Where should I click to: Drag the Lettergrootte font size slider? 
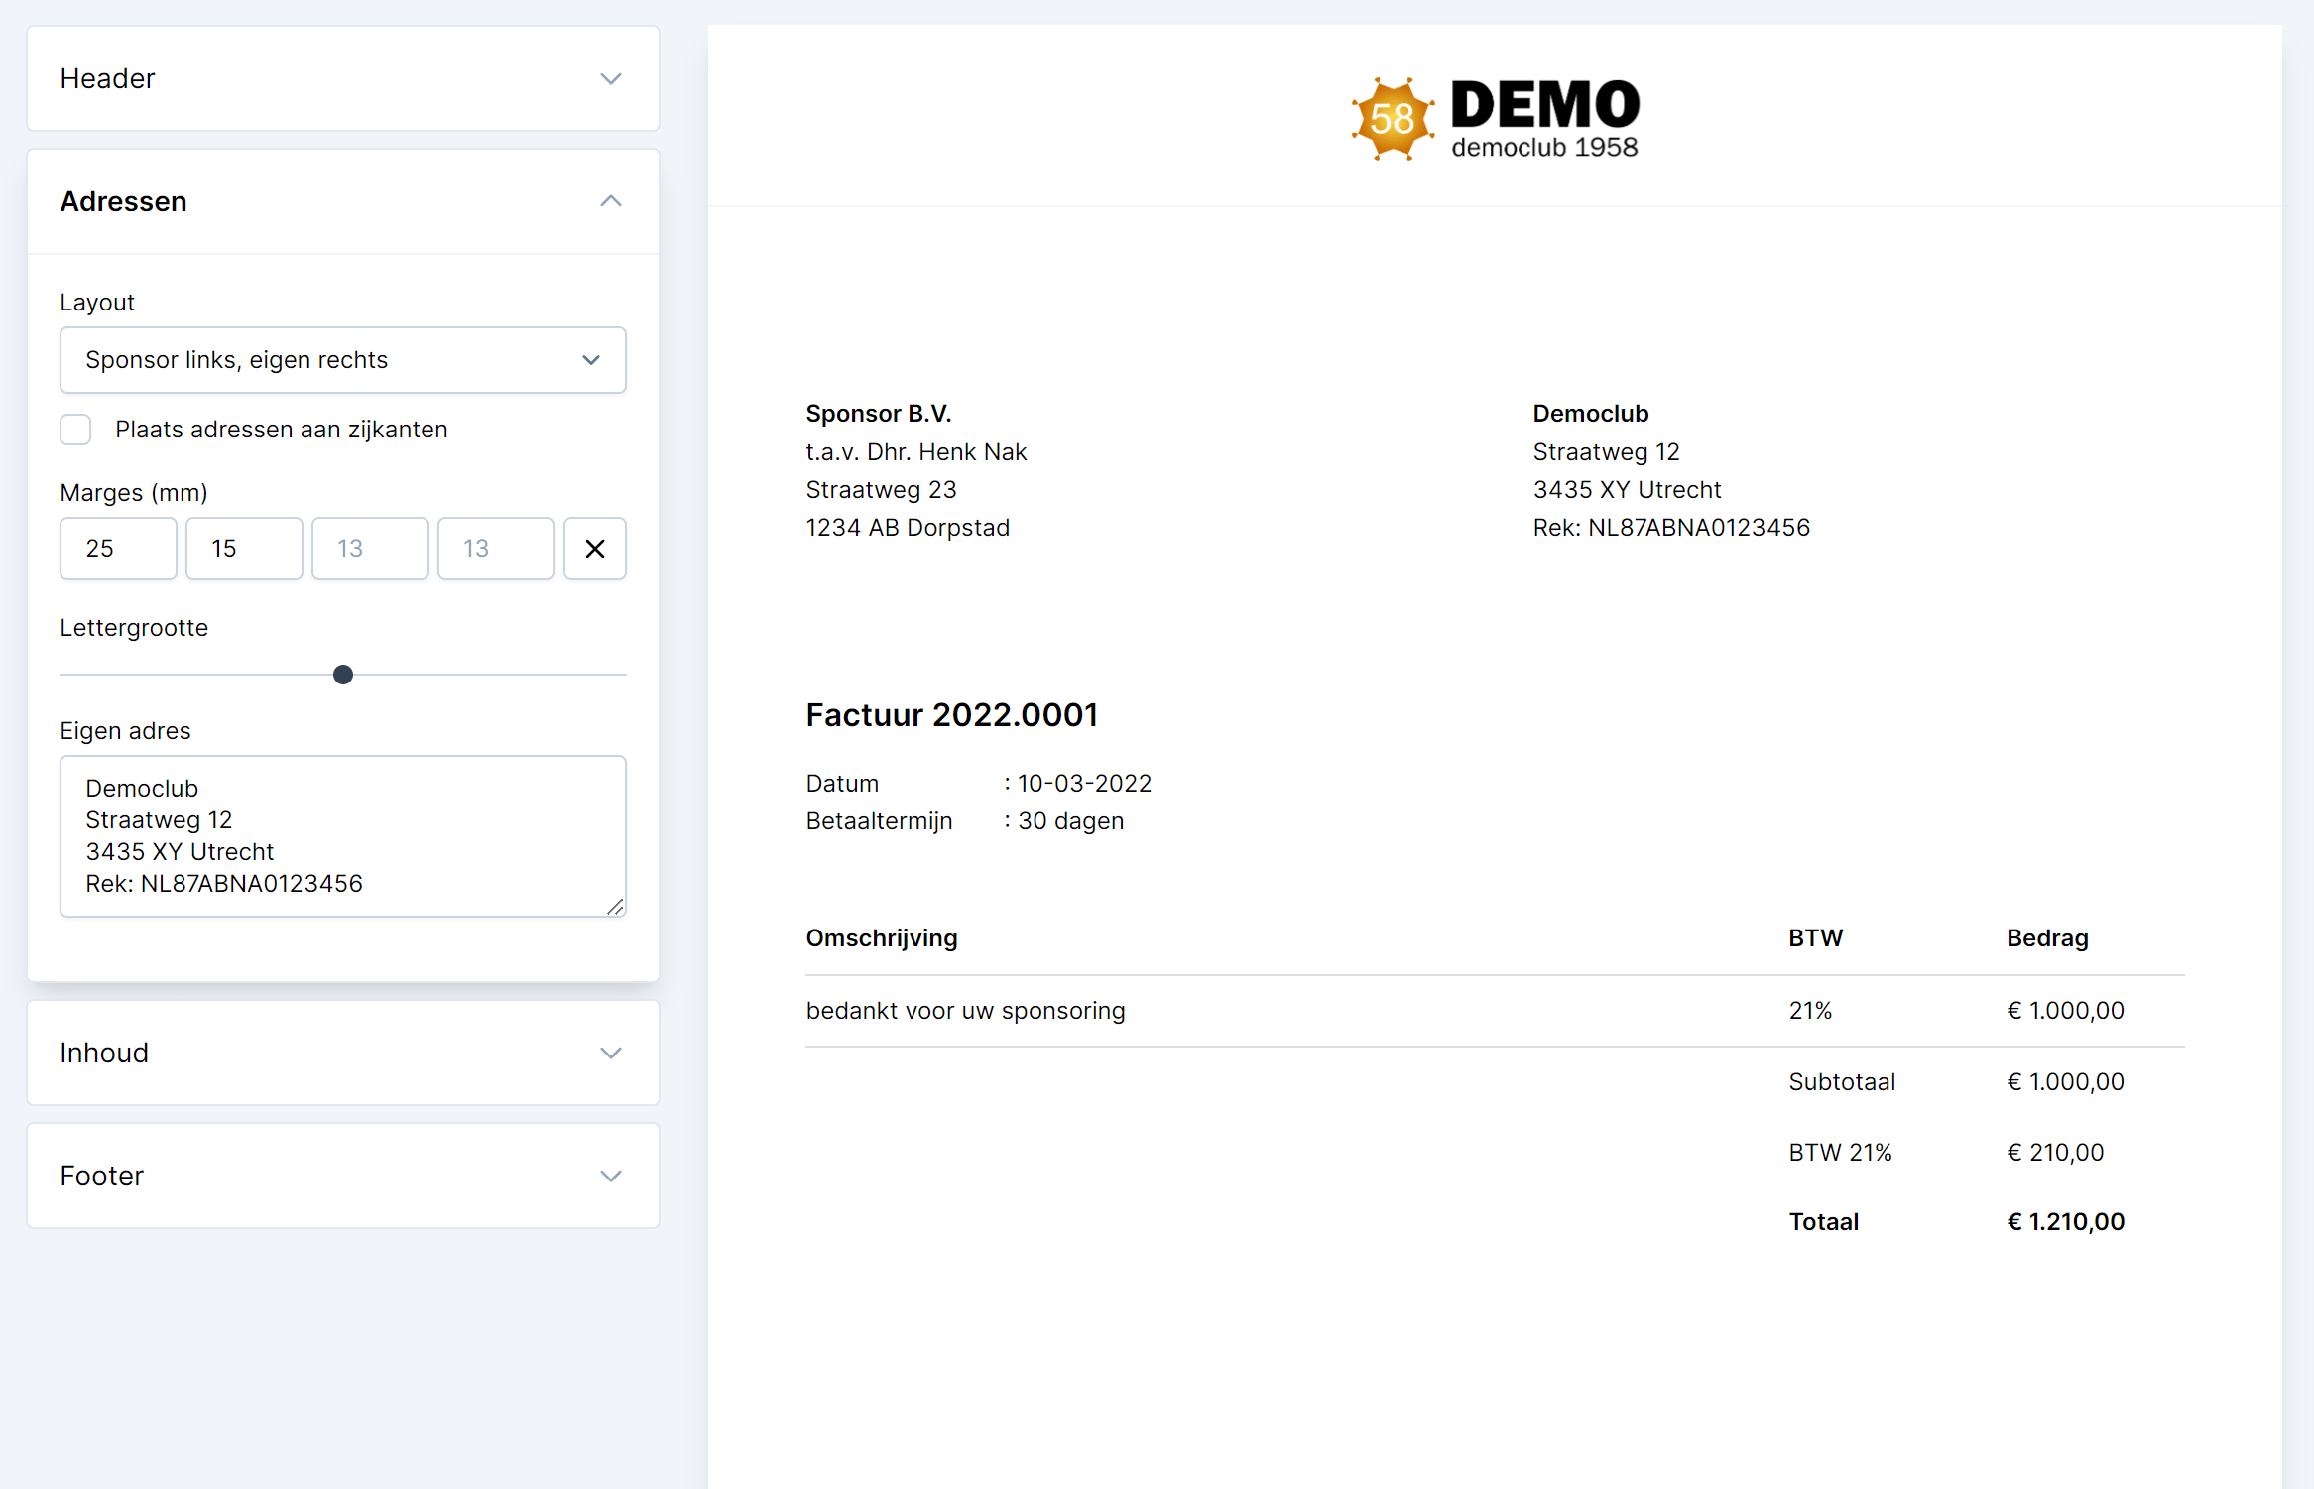coord(344,673)
